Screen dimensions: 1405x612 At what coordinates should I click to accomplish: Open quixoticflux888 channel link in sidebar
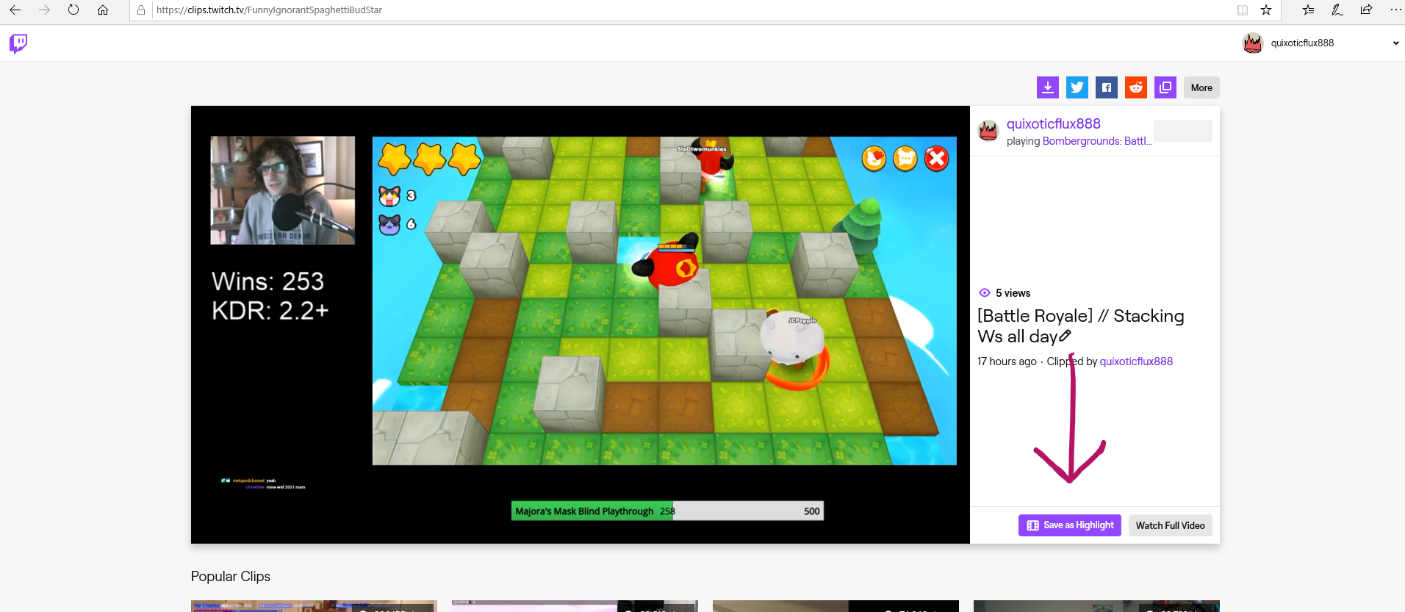pyautogui.click(x=1053, y=124)
